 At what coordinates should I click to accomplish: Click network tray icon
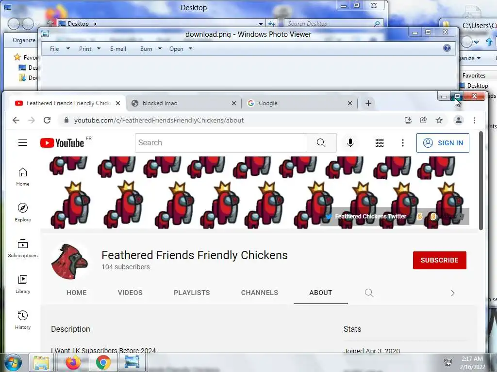(x=448, y=362)
